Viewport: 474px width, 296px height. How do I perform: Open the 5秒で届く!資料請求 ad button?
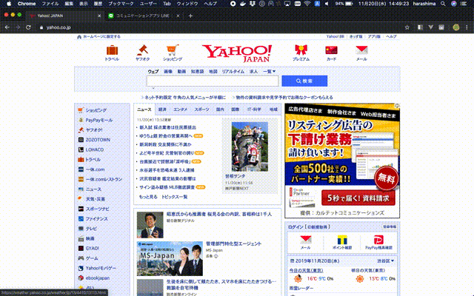point(358,198)
